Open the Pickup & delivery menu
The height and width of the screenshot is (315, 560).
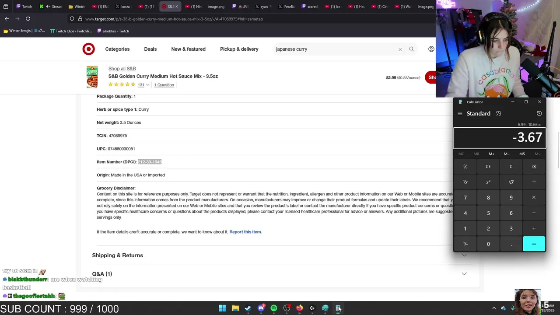point(239,49)
